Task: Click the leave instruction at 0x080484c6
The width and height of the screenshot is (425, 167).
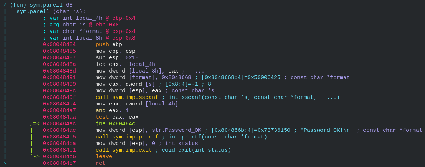Action: [x=104, y=156]
